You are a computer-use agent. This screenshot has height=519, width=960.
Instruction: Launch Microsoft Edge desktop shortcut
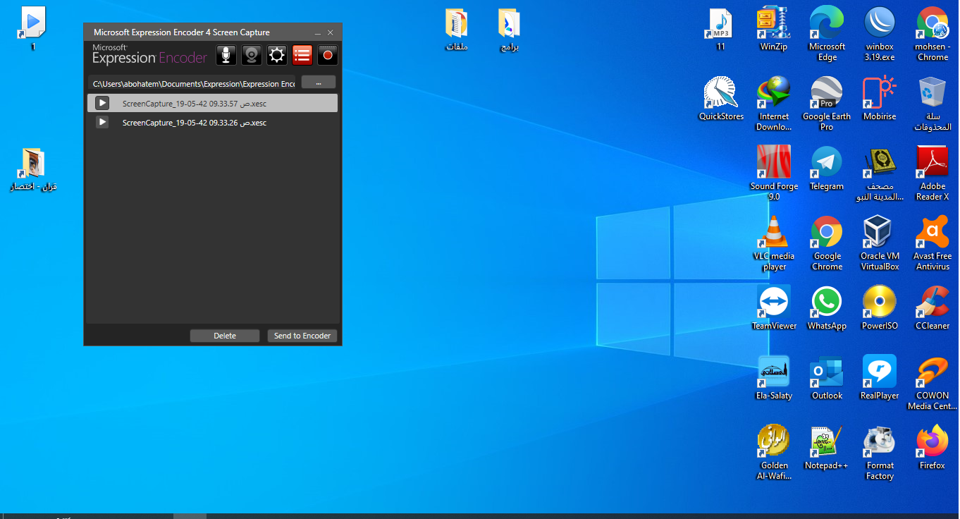coord(827,33)
